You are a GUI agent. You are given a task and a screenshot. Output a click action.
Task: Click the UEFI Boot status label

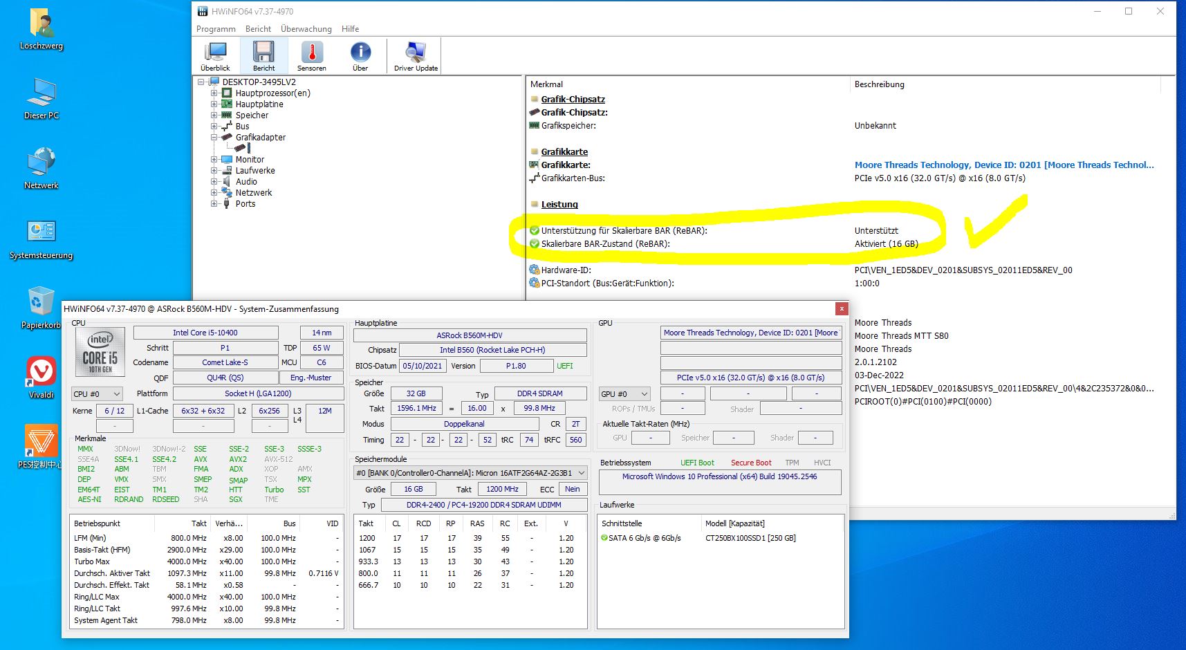697,463
